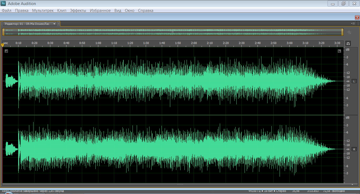This screenshot has width=360, height=194.
Task: Open the Эффекты menu
Action: pos(78,11)
